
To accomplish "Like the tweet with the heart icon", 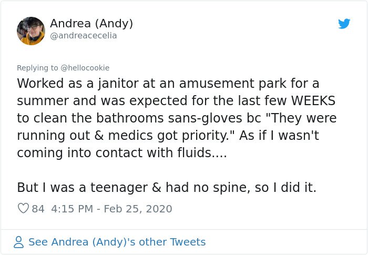I will coord(23,208).
